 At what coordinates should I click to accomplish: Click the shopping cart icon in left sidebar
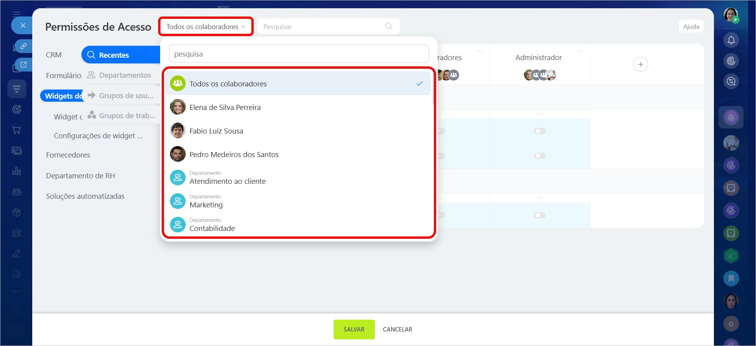[x=17, y=130]
